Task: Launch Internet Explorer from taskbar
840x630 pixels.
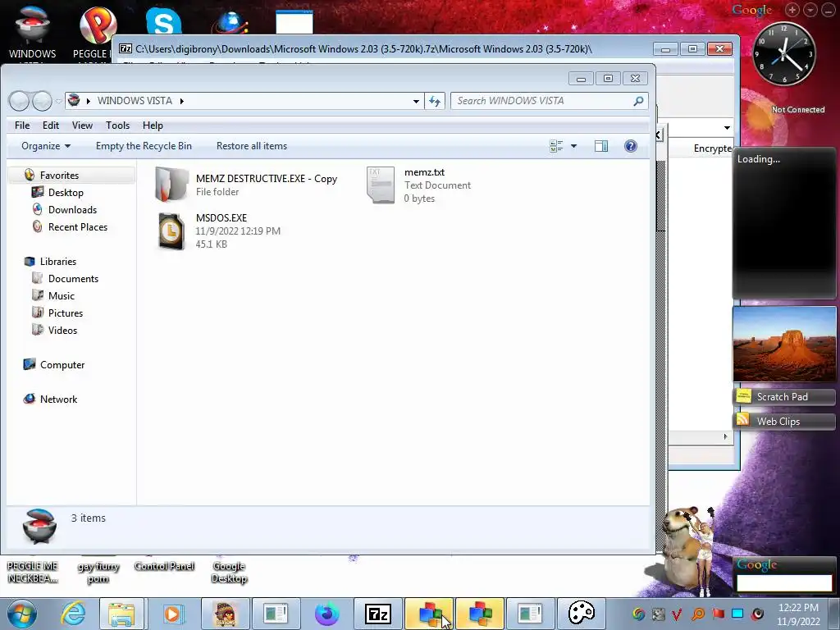Action: coord(73,614)
